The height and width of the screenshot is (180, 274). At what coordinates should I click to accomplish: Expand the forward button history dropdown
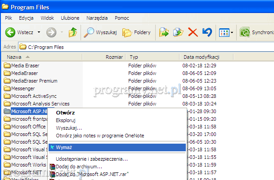61,32
